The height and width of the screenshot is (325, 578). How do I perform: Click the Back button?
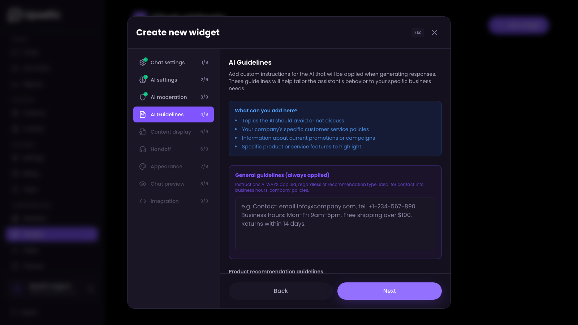[x=280, y=291]
